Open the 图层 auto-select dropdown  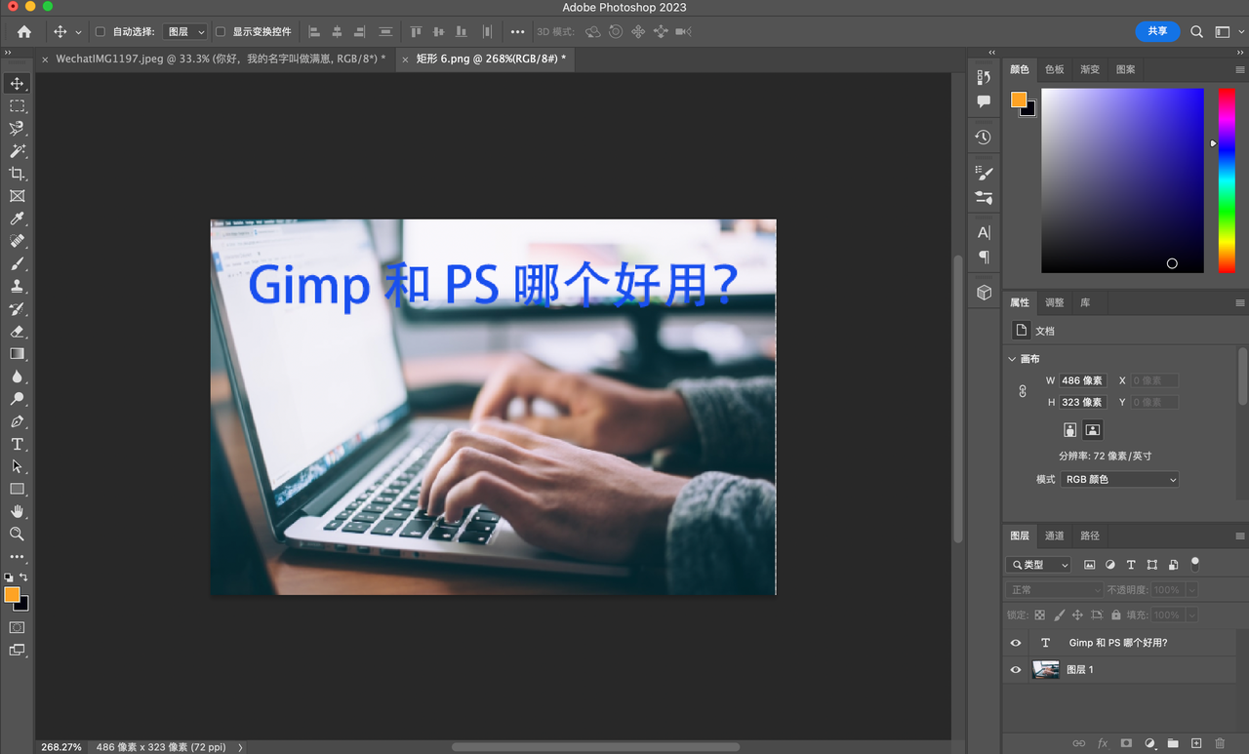pos(185,31)
